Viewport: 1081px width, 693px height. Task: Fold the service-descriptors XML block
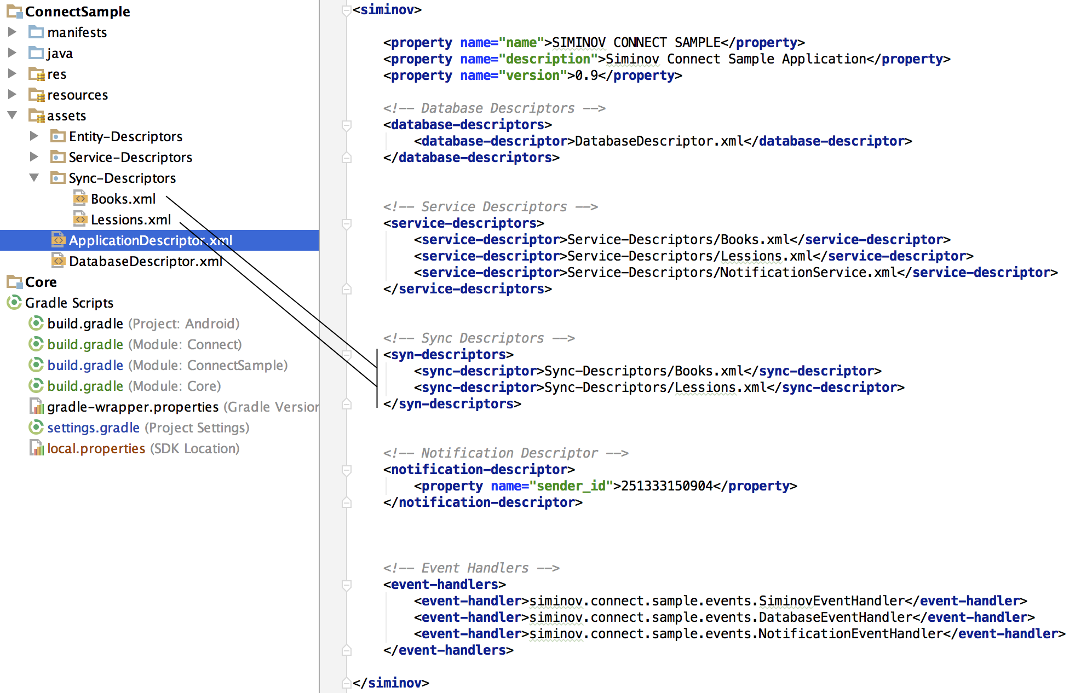[x=346, y=223]
